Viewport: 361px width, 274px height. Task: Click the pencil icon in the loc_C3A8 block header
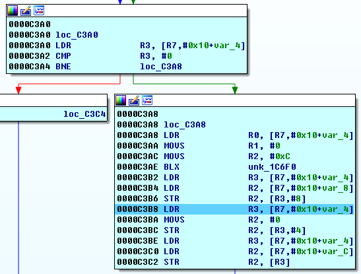(134, 100)
